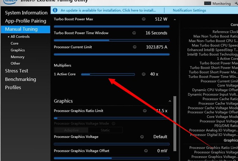Click Core Voltage Mode summary row
The width and height of the screenshot is (238, 161).
[x=222, y=117]
